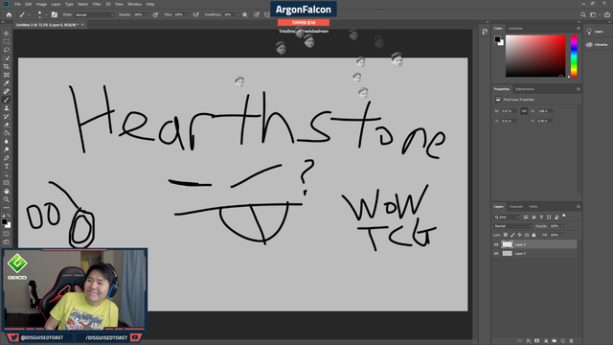
Task: Click the create new layer icon
Action: [563, 341]
